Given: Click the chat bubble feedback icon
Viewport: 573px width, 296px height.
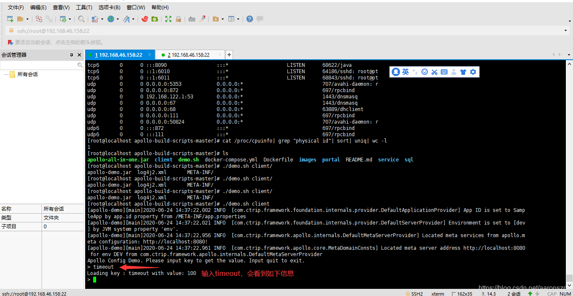Looking at the screenshot, I should [x=260, y=19].
